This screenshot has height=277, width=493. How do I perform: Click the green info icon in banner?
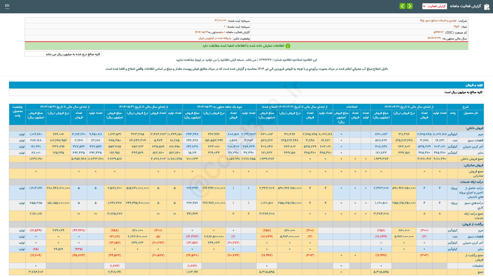point(288,46)
